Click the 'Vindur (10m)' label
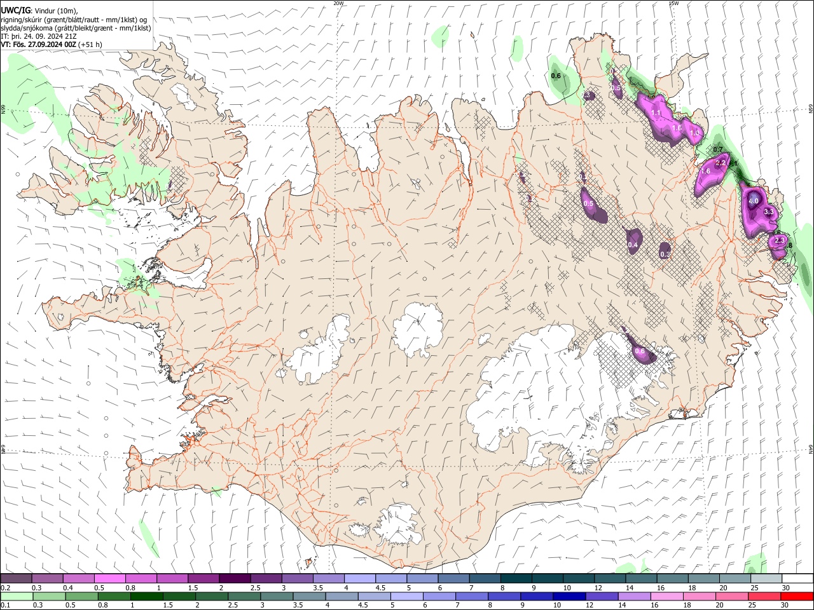Screen dimensions: 814x610 tap(56, 11)
